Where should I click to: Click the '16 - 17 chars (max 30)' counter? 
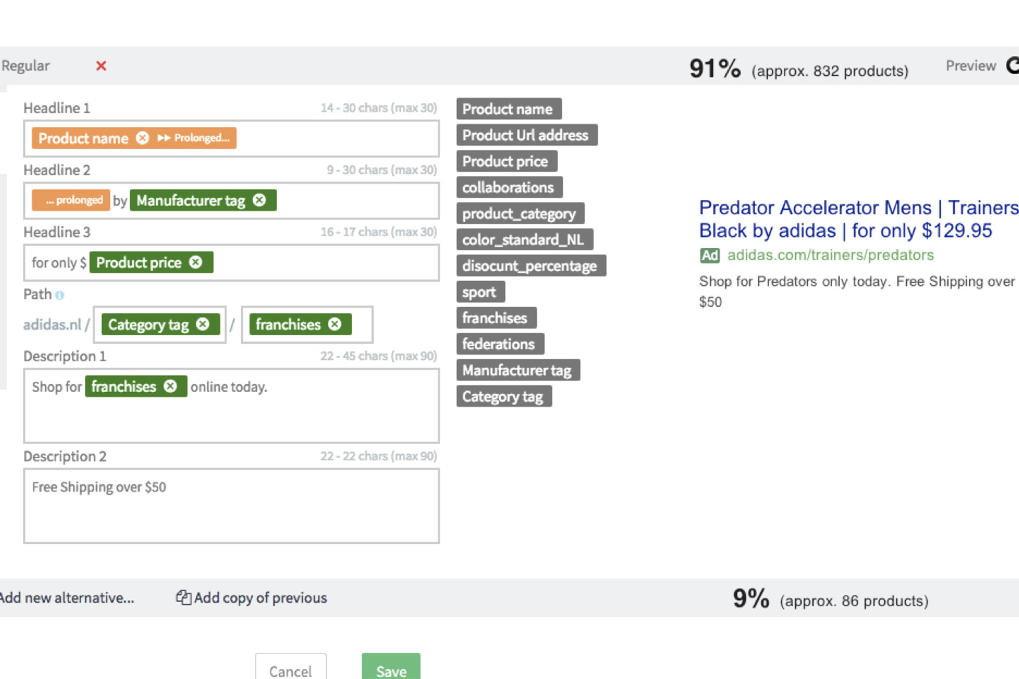(379, 232)
